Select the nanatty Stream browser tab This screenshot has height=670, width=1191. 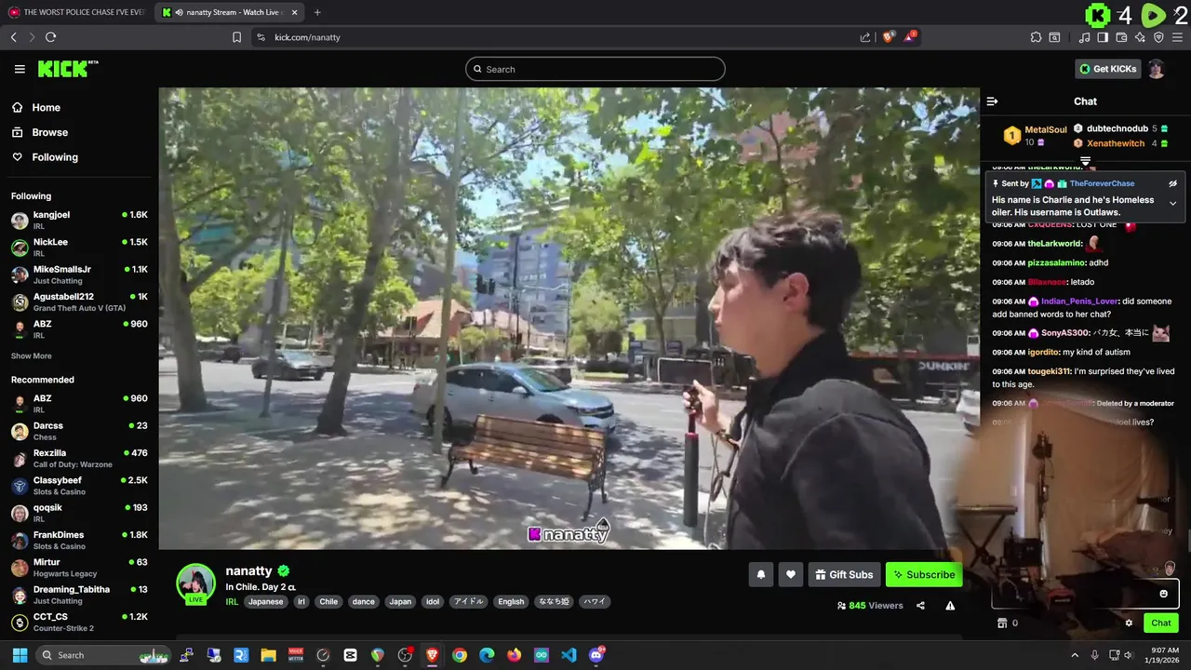pos(229,12)
